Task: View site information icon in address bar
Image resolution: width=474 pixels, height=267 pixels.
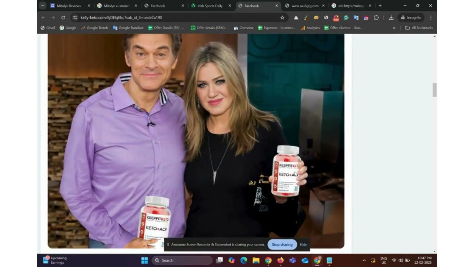Action: pyautogui.click(x=75, y=17)
